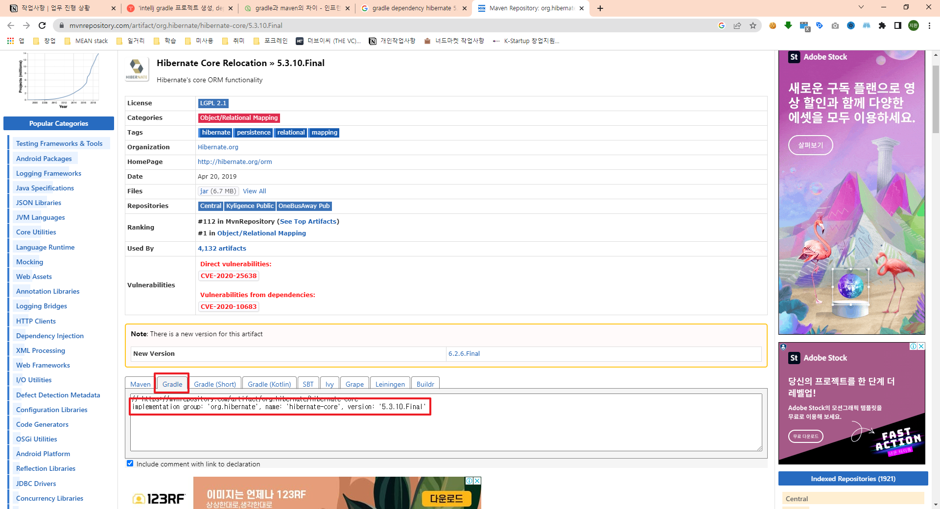
Task: Open the camera screenshot extension
Action: (x=835, y=25)
